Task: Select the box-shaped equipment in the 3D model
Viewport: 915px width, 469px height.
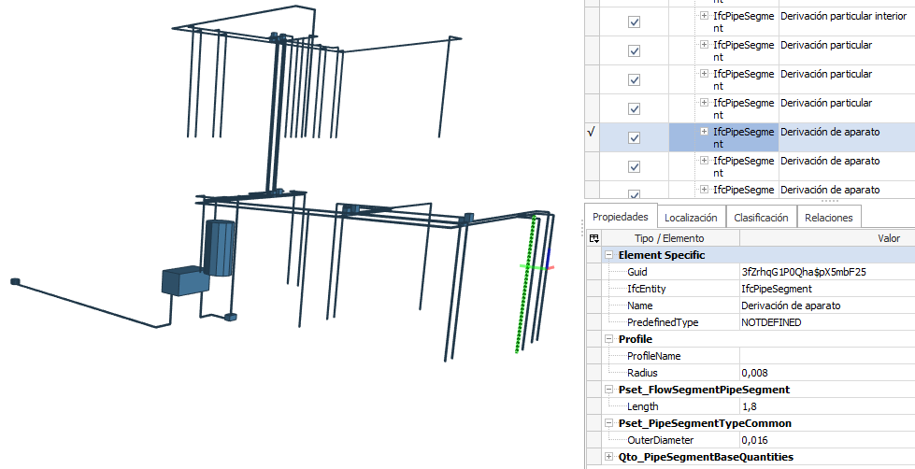Action: click(x=186, y=280)
